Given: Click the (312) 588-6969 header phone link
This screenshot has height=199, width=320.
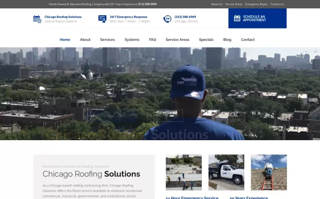Looking at the screenshot, I should coord(185,17).
